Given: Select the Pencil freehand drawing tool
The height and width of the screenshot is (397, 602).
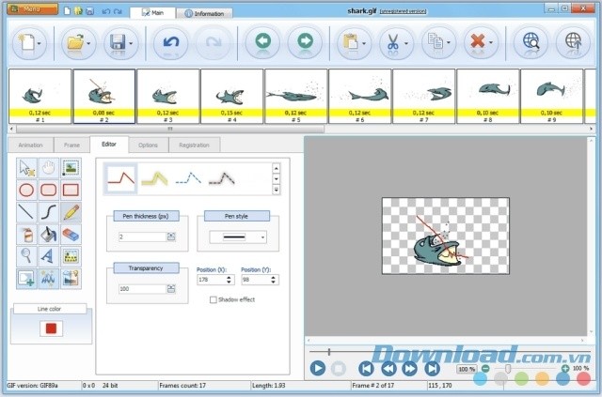Looking at the screenshot, I should coord(71,212).
